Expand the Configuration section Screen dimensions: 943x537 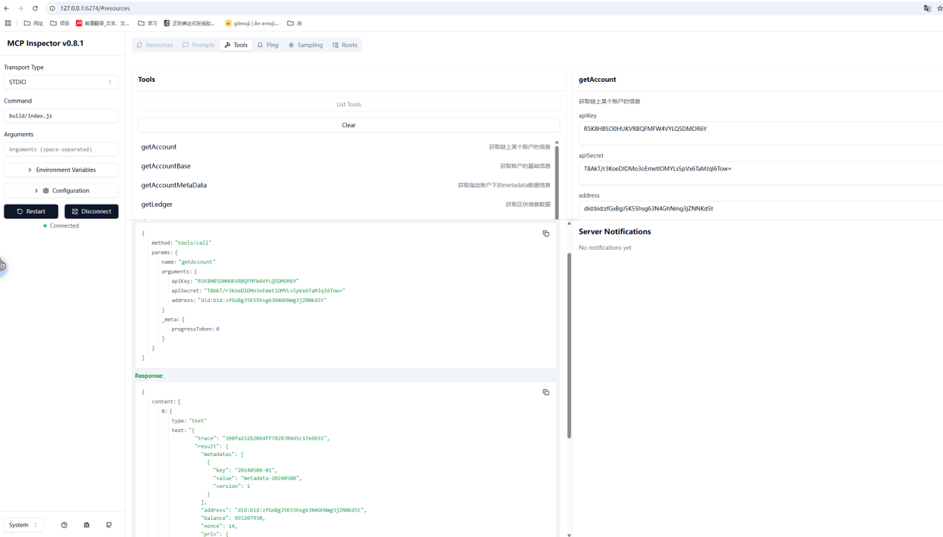pyautogui.click(x=61, y=191)
